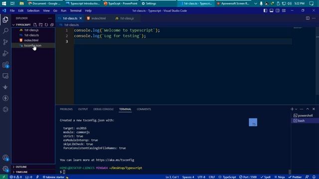Click the New File icon in Explorer

35,25
